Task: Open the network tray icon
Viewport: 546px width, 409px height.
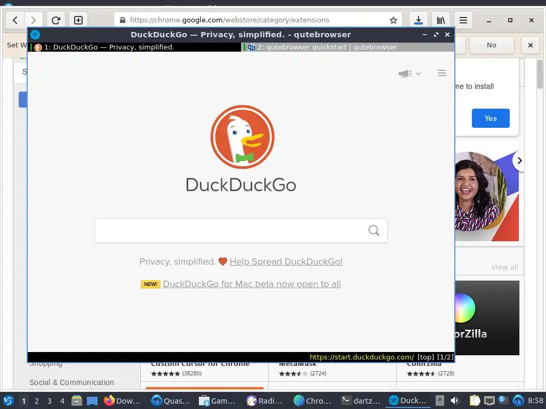Action: tap(489, 400)
